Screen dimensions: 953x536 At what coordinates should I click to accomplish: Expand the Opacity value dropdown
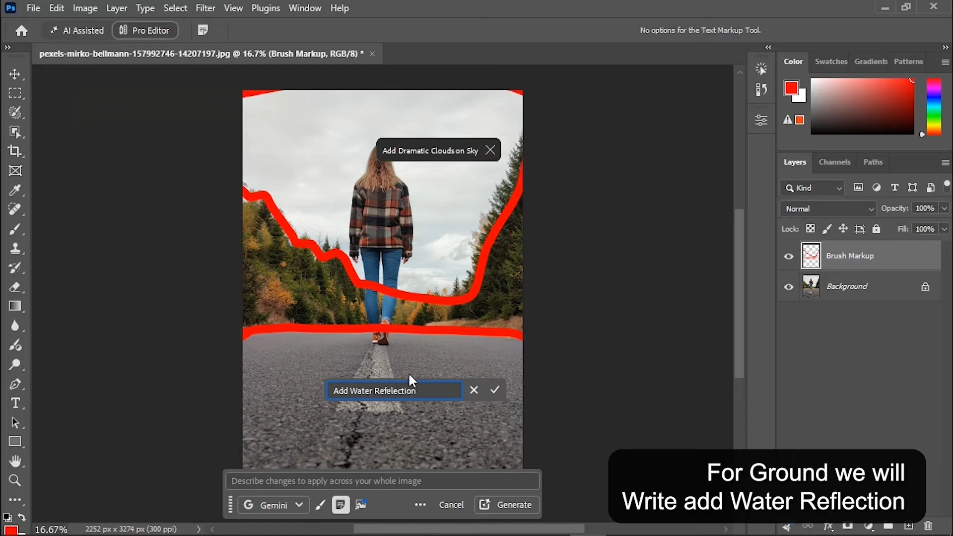(945, 208)
